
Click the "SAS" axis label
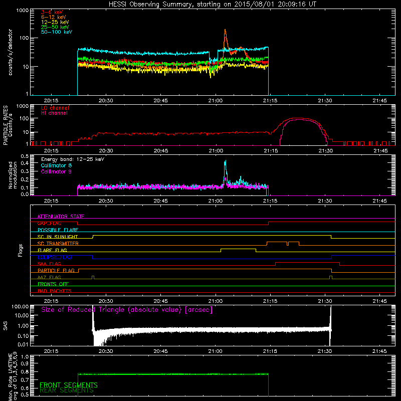pos(6,325)
